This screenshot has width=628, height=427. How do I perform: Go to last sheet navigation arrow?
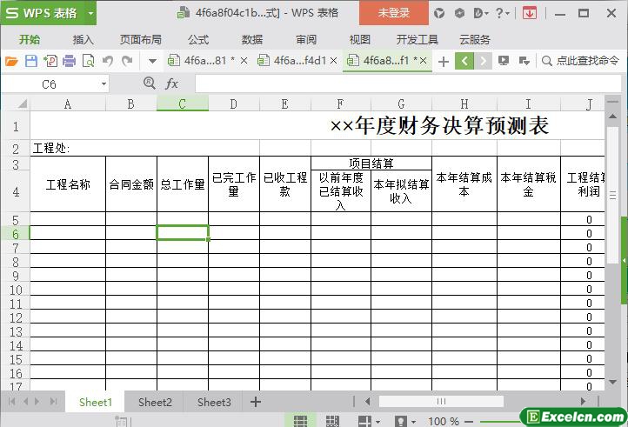[x=54, y=402]
